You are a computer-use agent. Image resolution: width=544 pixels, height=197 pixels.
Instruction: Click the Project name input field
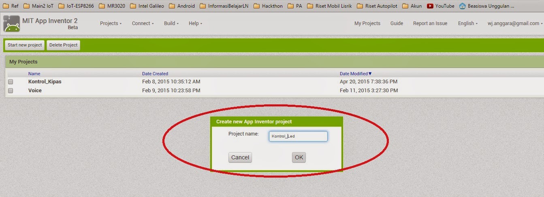click(298, 136)
